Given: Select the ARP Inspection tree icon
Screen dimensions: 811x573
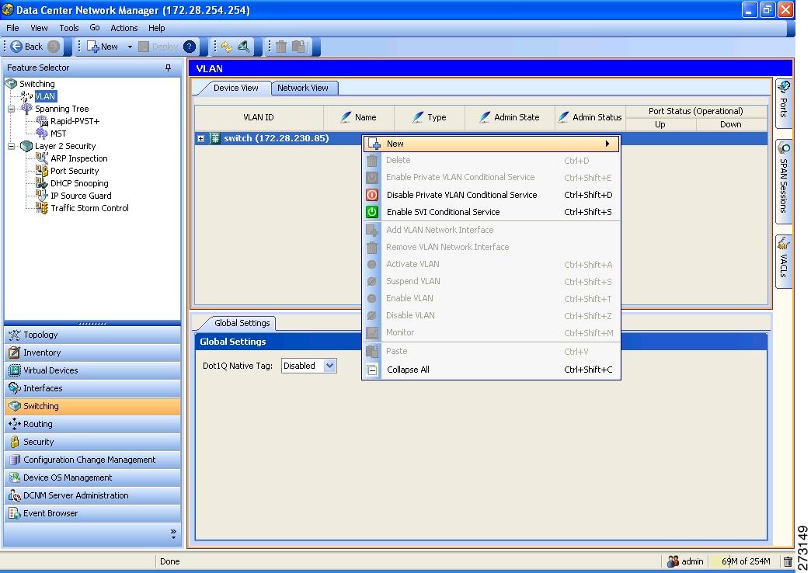Looking at the screenshot, I should coord(42,158).
